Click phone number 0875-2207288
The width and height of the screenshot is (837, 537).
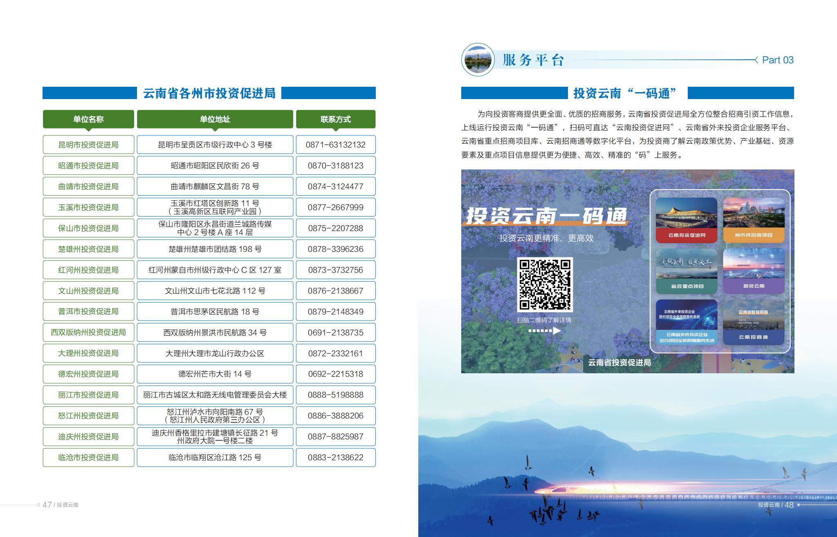(336, 228)
